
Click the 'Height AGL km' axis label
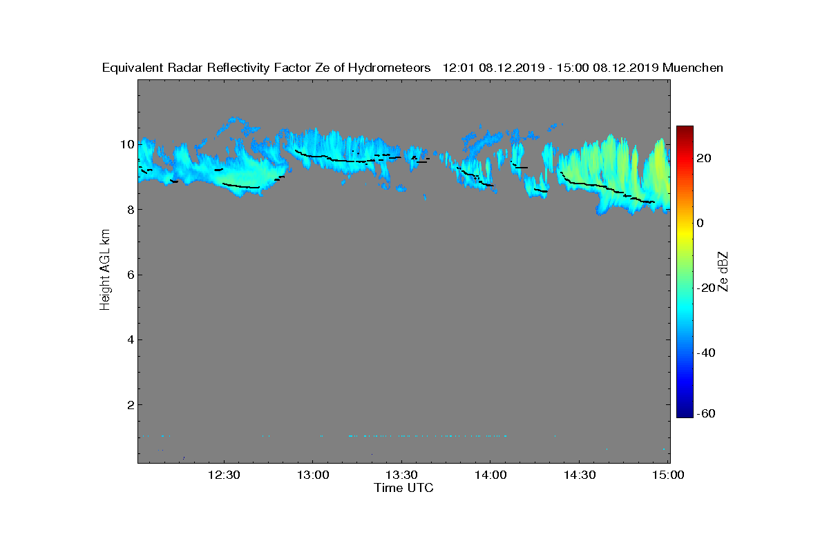point(105,271)
